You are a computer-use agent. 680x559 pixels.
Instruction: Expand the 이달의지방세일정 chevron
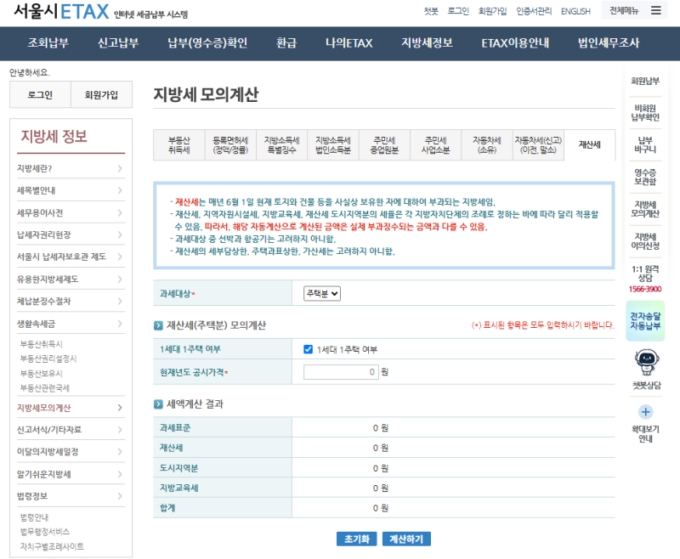pos(120,452)
